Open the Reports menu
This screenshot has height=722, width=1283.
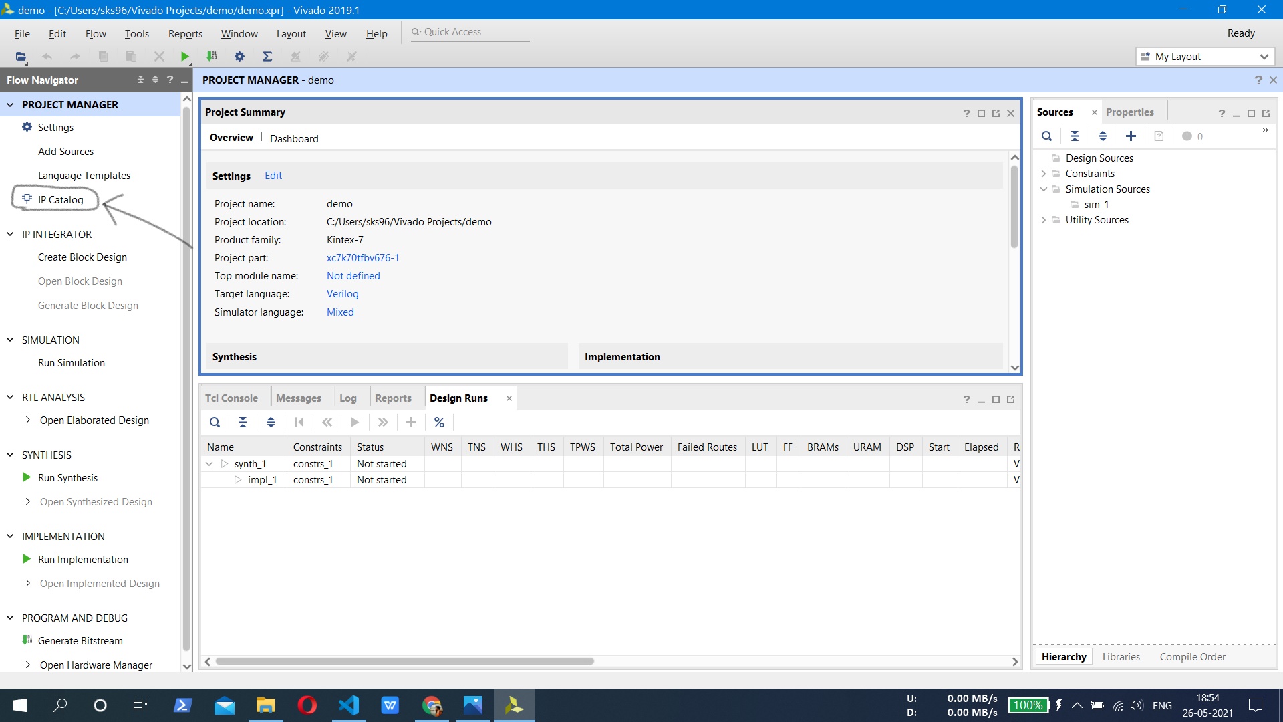click(185, 34)
